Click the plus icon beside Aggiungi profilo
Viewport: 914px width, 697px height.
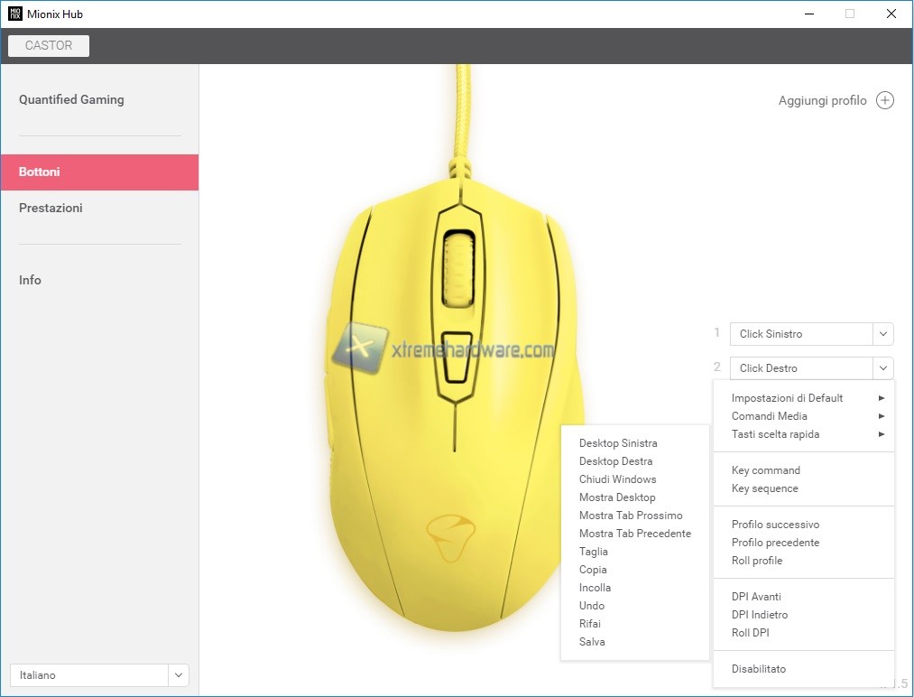(x=885, y=100)
